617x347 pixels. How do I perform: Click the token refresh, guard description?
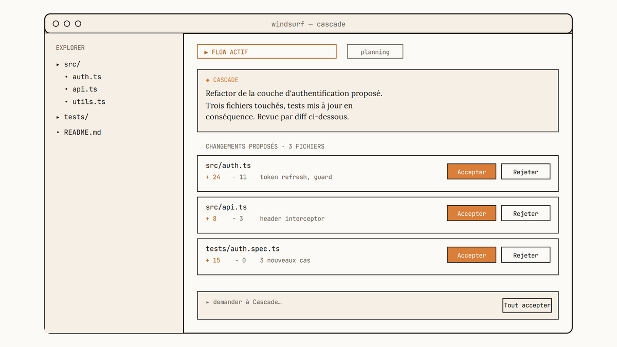pyautogui.click(x=296, y=177)
